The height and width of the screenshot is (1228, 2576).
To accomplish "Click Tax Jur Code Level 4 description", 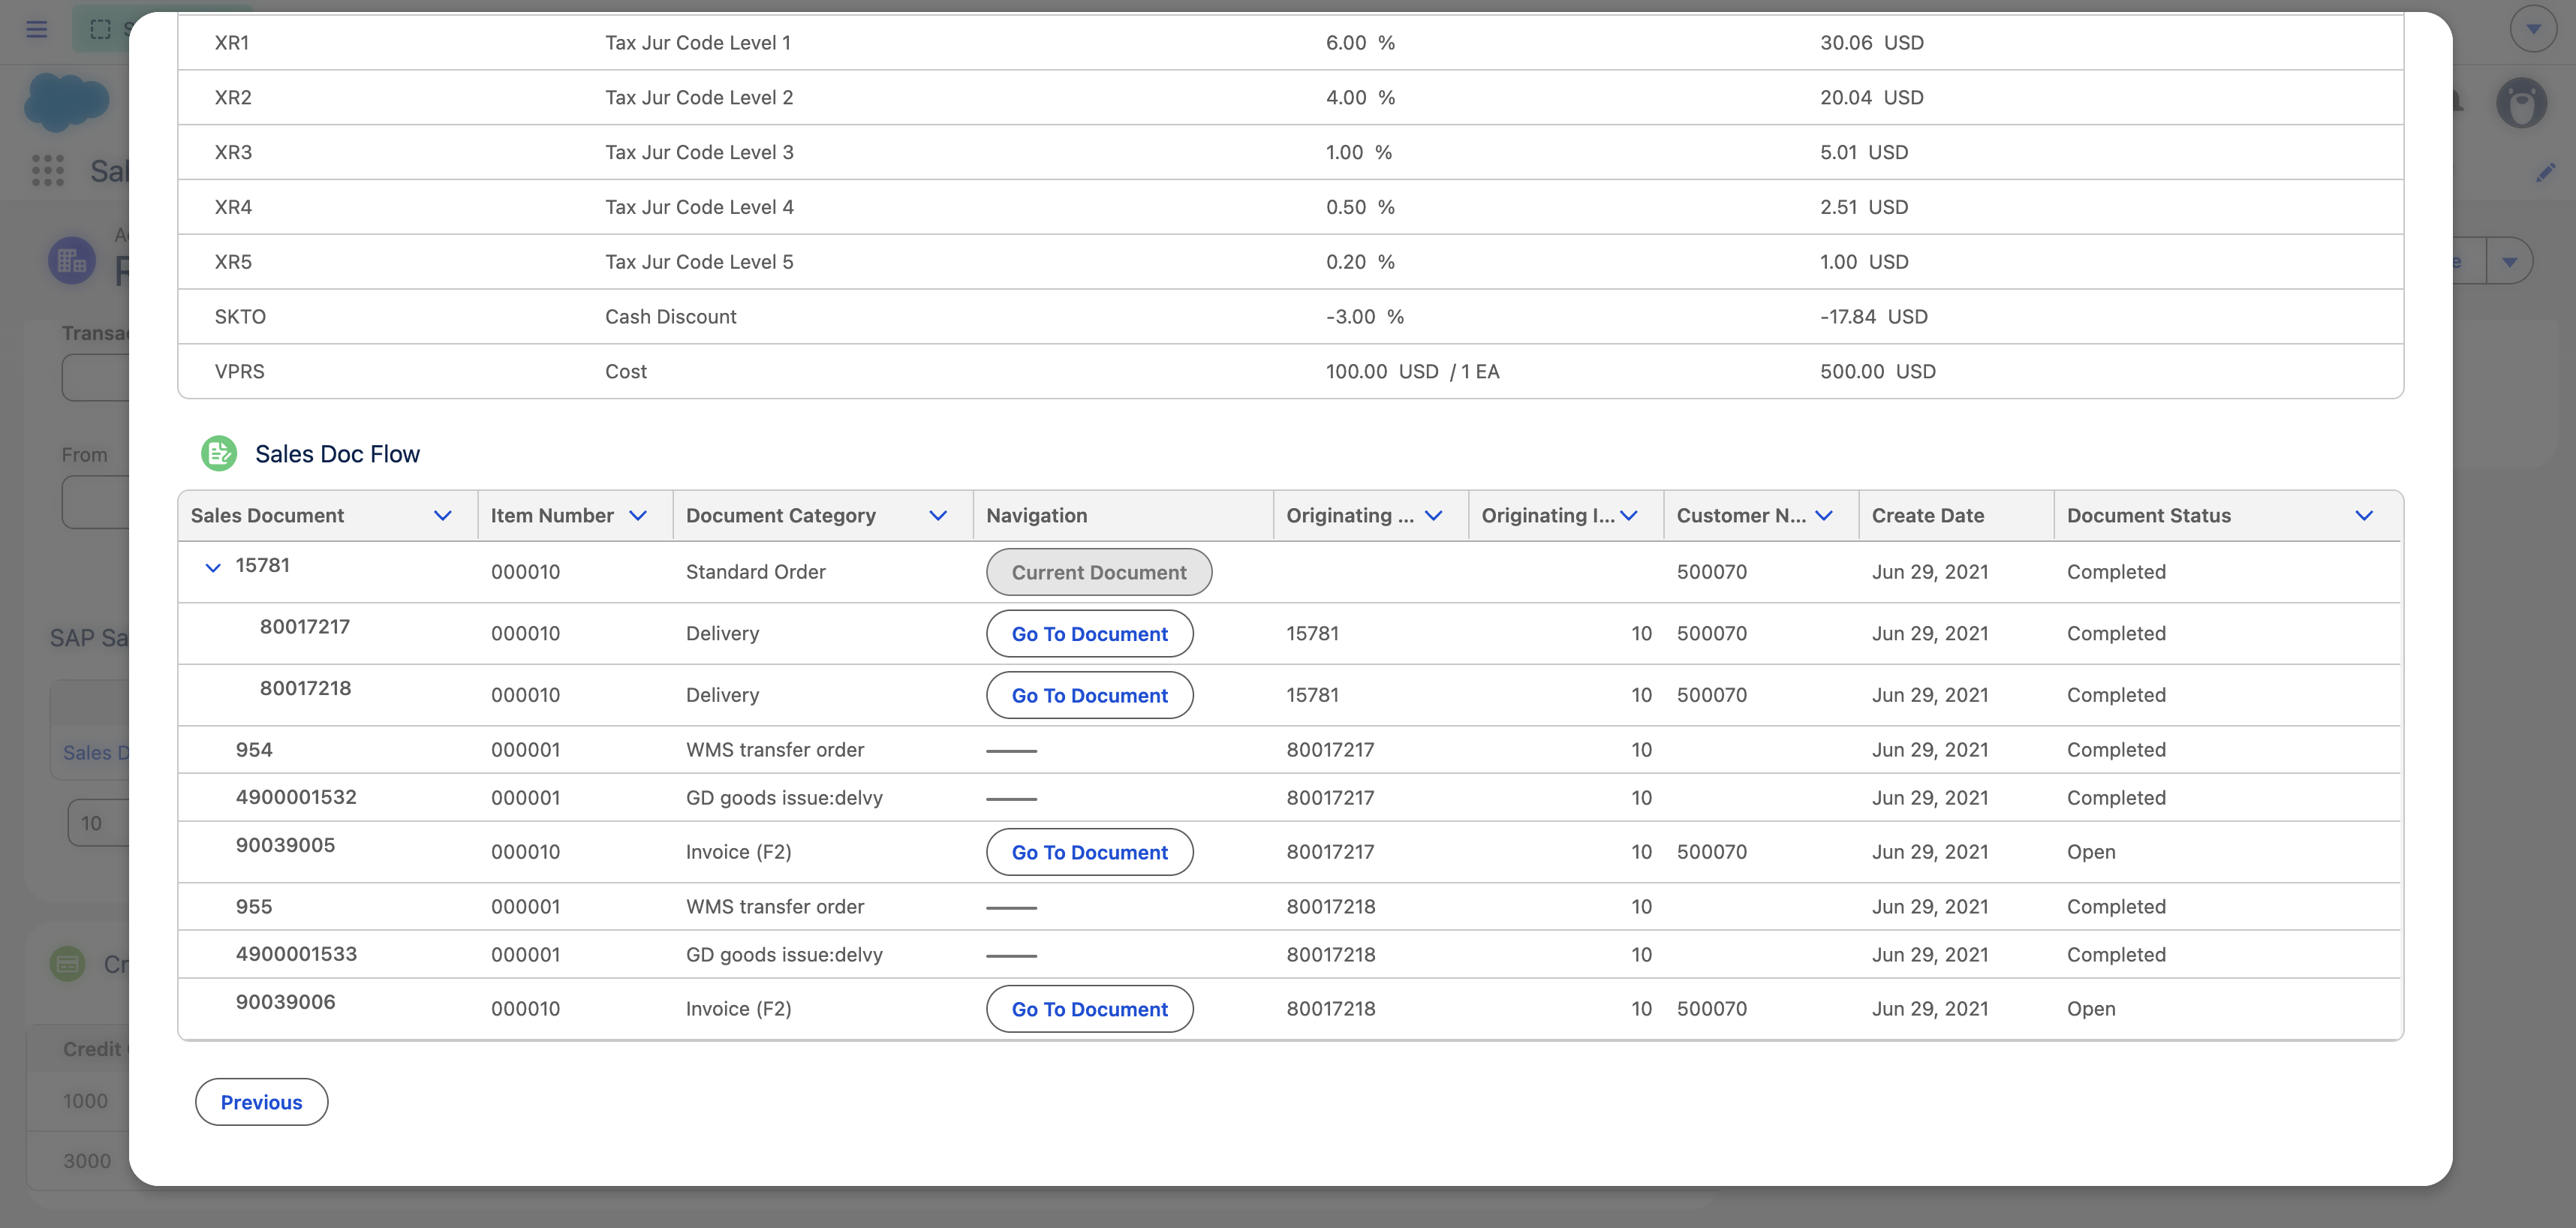I will 699,207.
